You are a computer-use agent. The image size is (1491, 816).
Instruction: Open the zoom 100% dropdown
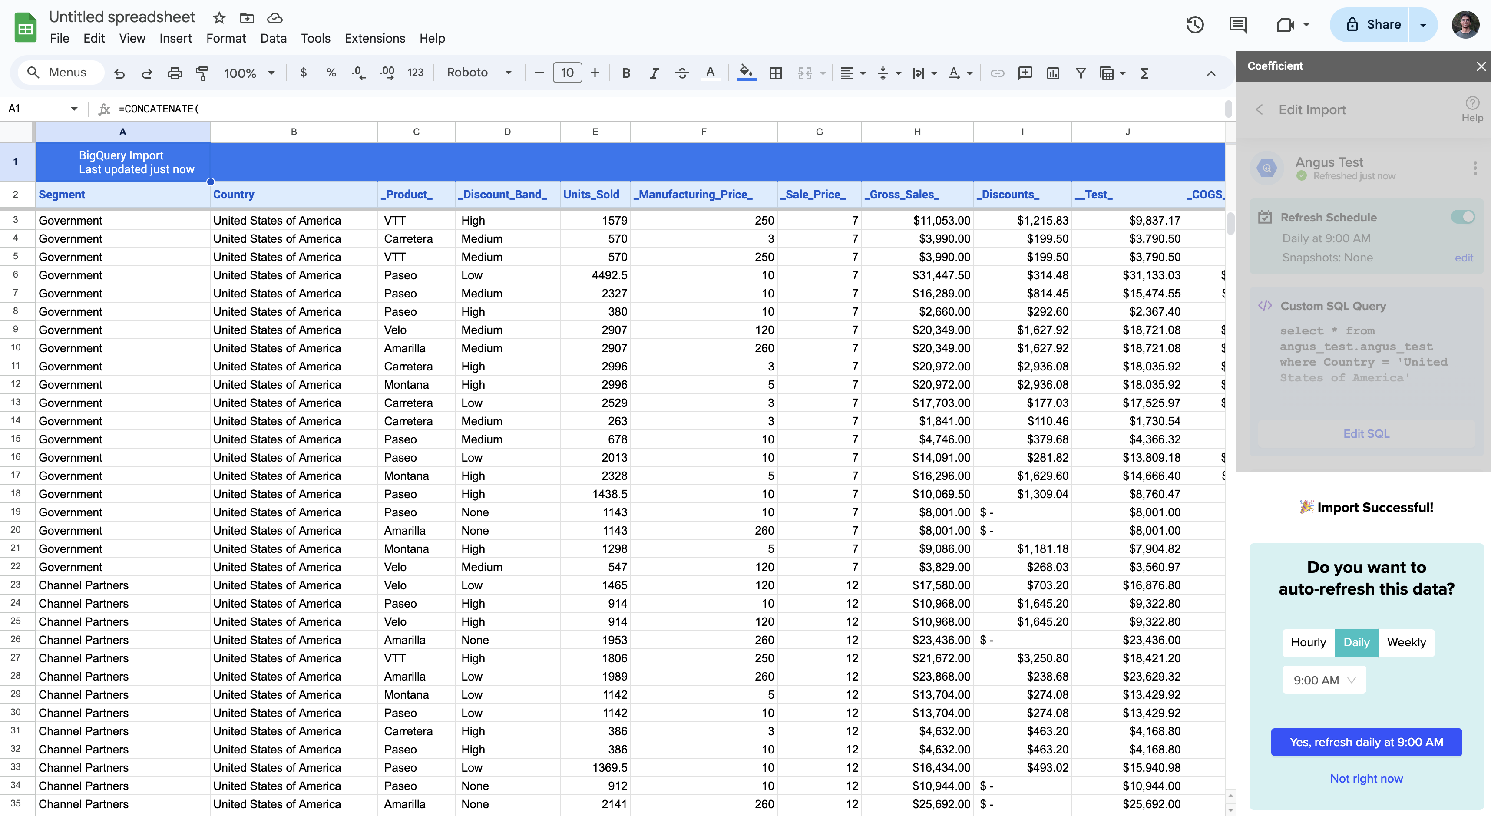tap(249, 73)
